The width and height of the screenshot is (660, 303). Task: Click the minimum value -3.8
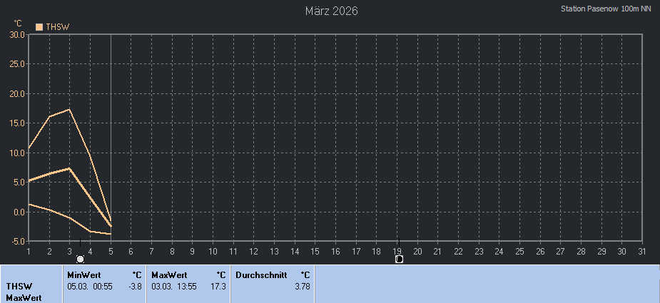(x=134, y=286)
